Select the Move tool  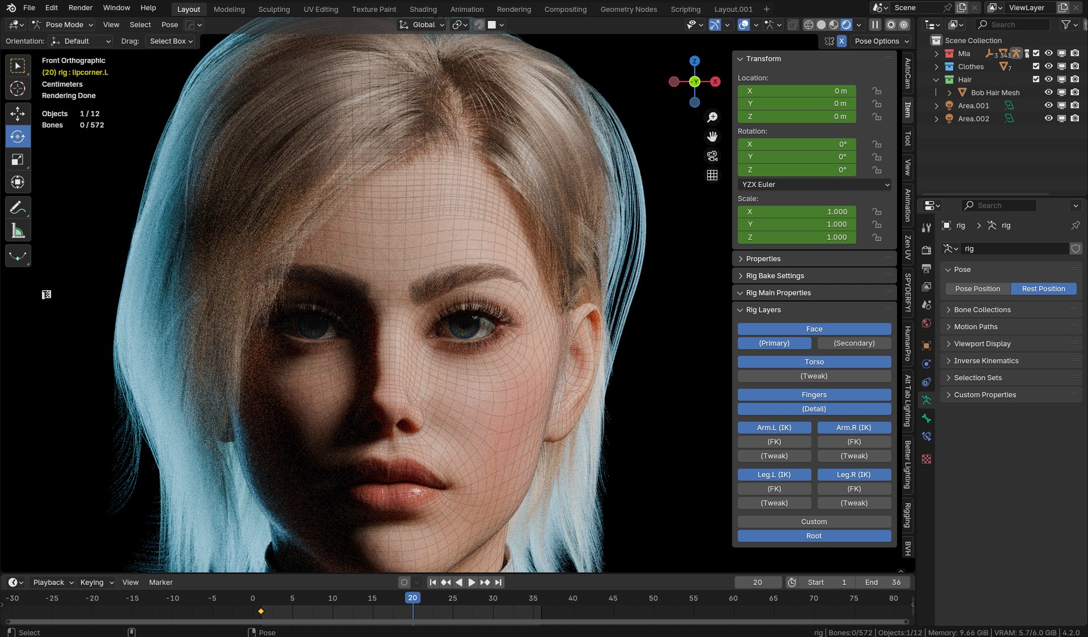pos(18,113)
